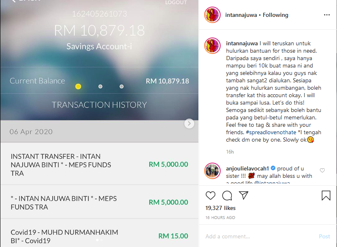The image size is (337, 247).
Task: Open comments with the speech bubble icon
Action: (x=227, y=196)
